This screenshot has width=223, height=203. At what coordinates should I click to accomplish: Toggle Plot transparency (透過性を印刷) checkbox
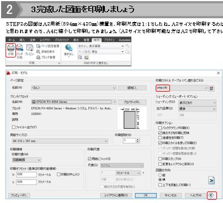(x=160, y=138)
